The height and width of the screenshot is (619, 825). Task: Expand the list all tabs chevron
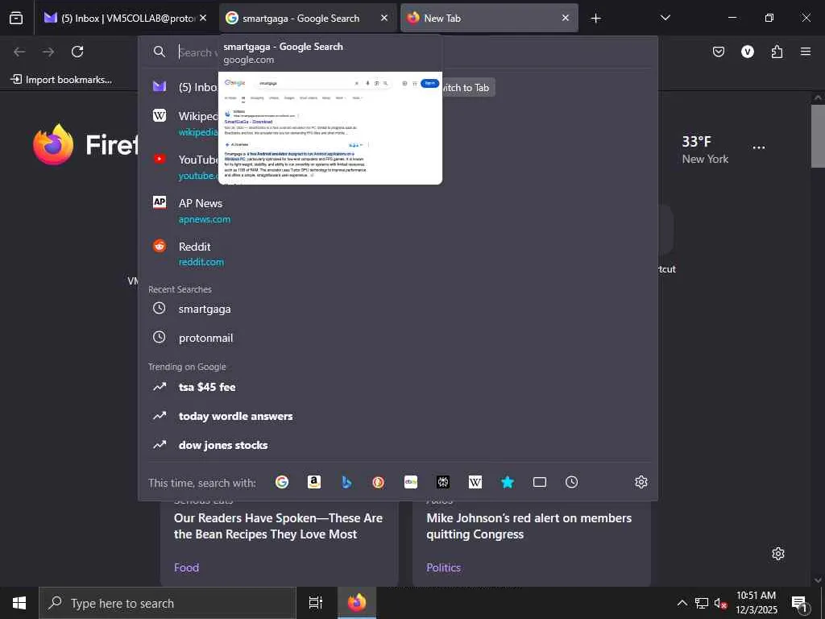(x=665, y=18)
